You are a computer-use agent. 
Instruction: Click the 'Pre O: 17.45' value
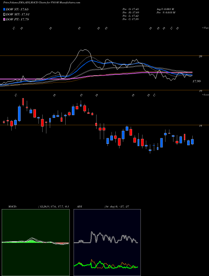[130, 9]
